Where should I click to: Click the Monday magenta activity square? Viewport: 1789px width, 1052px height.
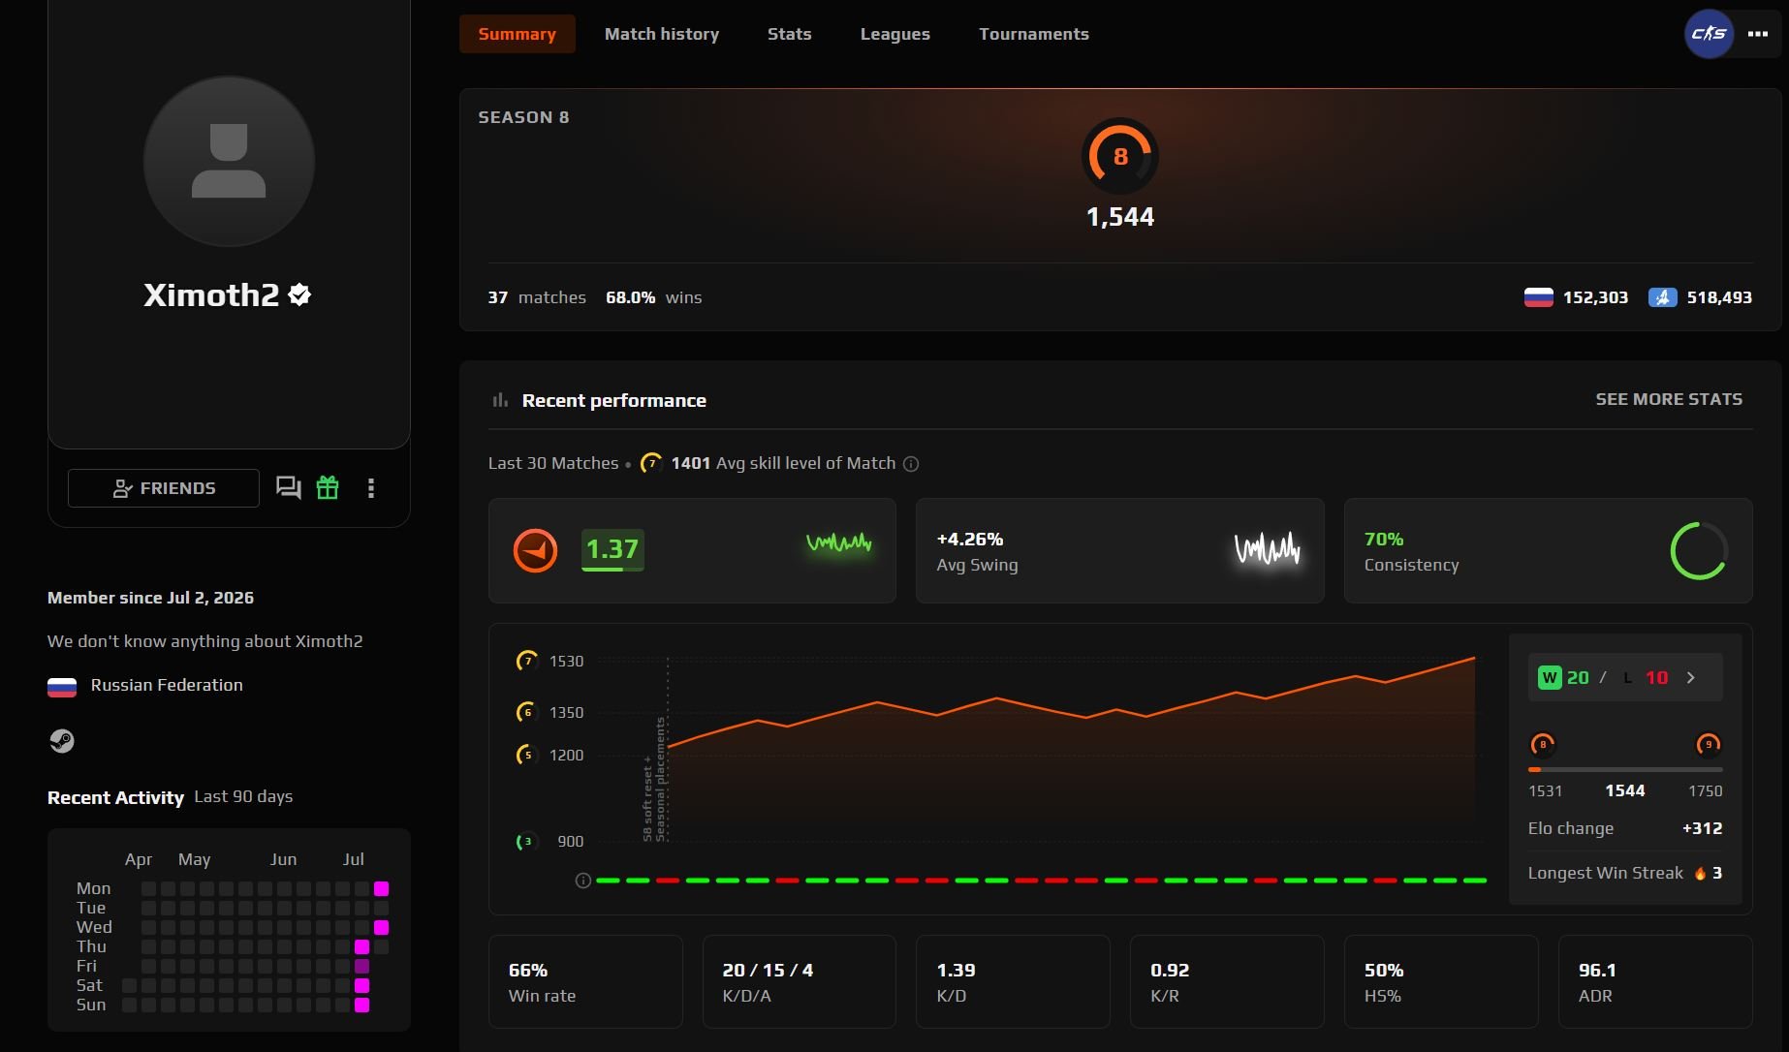click(381, 888)
